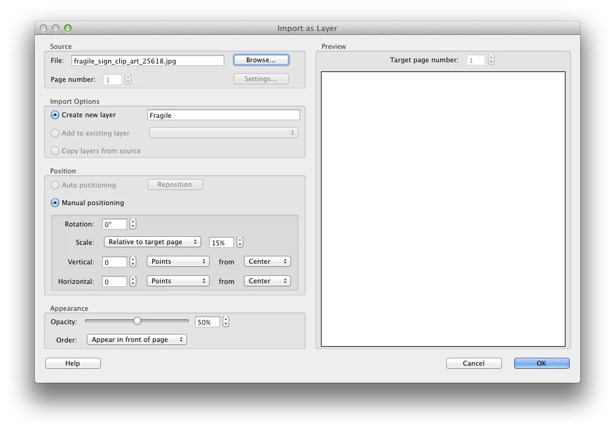Click the scale percentage stepper
Viewport: 615px width, 431px height.
coord(240,242)
